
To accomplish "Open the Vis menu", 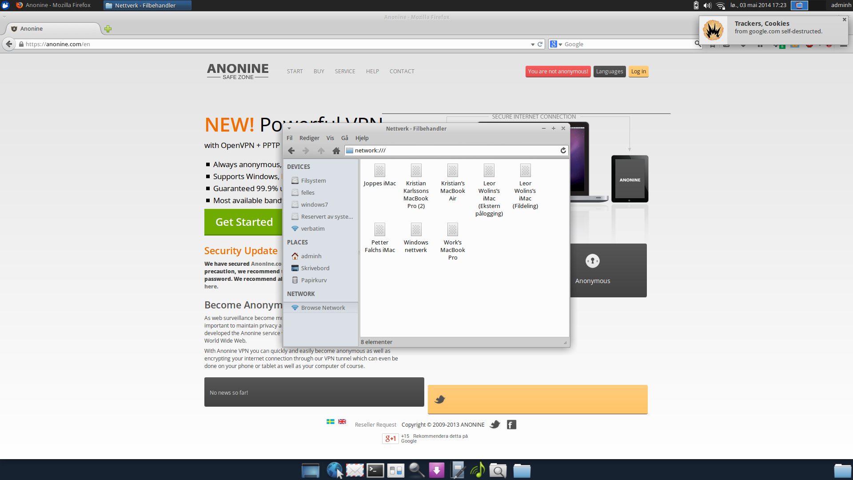I will tap(330, 138).
